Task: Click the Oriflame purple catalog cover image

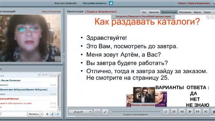Action: tap(161, 99)
